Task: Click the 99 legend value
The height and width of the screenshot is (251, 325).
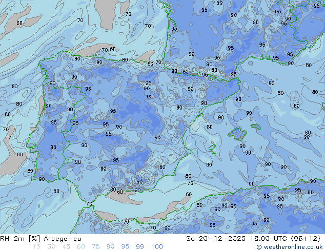Action: [x=140, y=247]
